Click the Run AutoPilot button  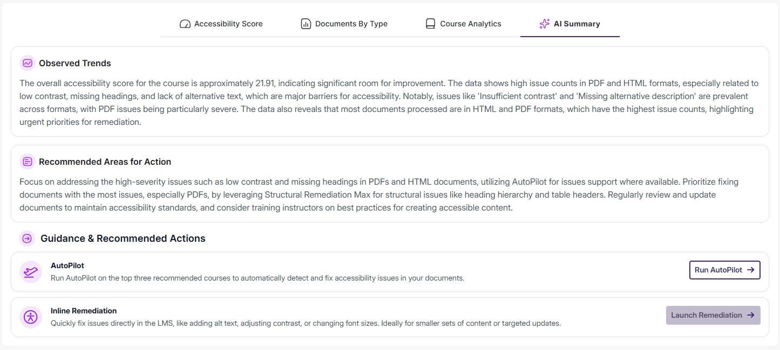pos(724,270)
